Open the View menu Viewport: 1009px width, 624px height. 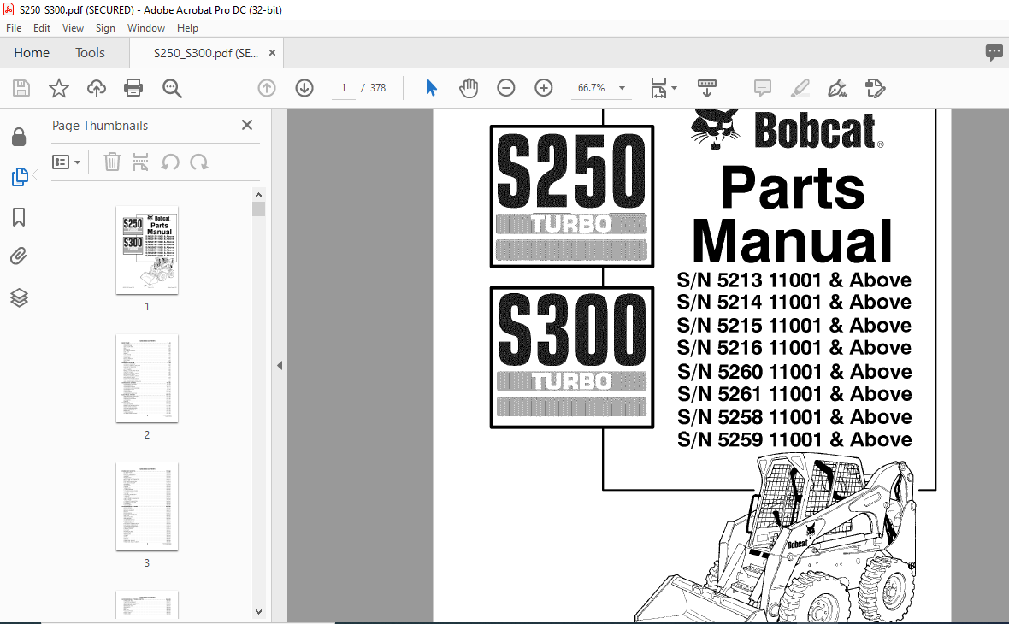coord(73,28)
